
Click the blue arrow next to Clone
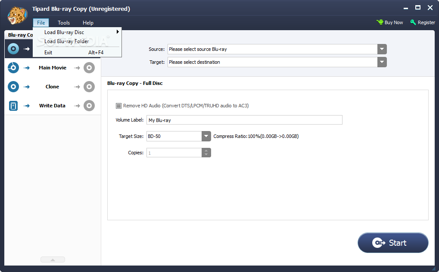click(27, 87)
